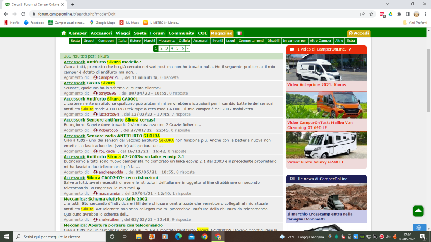Open the taskbar clock and date
This screenshot has height=242, width=431.
[x=407, y=237]
